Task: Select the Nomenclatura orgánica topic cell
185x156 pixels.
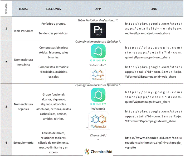Action: (x=23, y=106)
